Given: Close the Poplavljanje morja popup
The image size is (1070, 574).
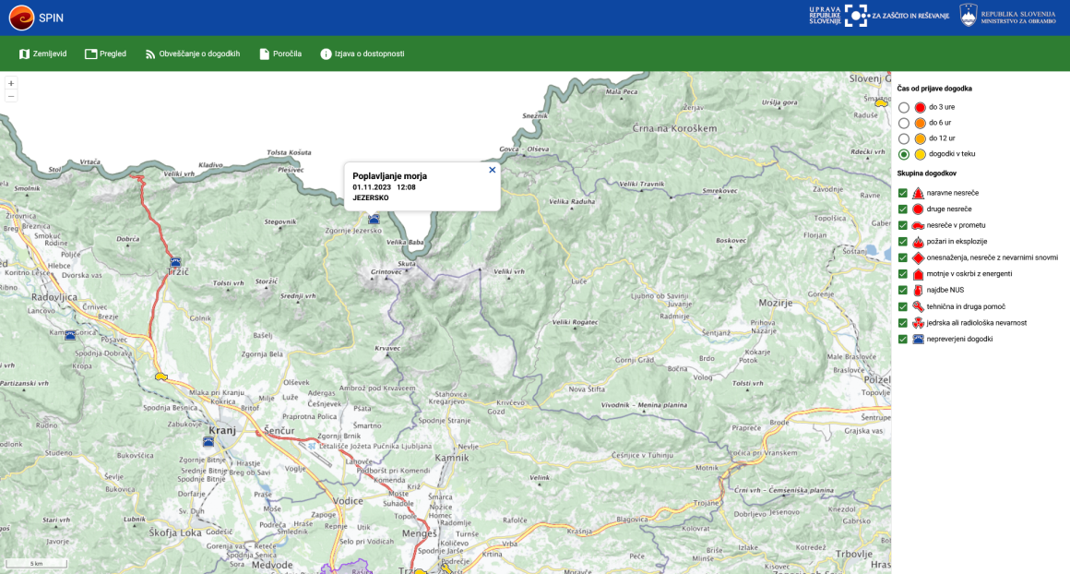Looking at the screenshot, I should 492,170.
